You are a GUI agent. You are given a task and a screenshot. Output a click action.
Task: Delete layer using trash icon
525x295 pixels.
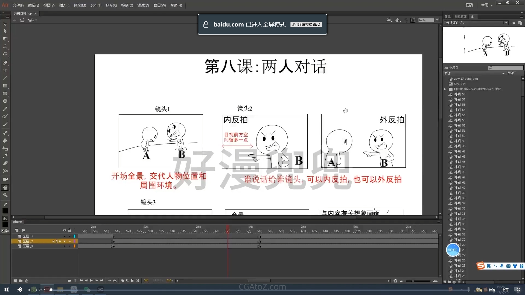[x=27, y=281]
